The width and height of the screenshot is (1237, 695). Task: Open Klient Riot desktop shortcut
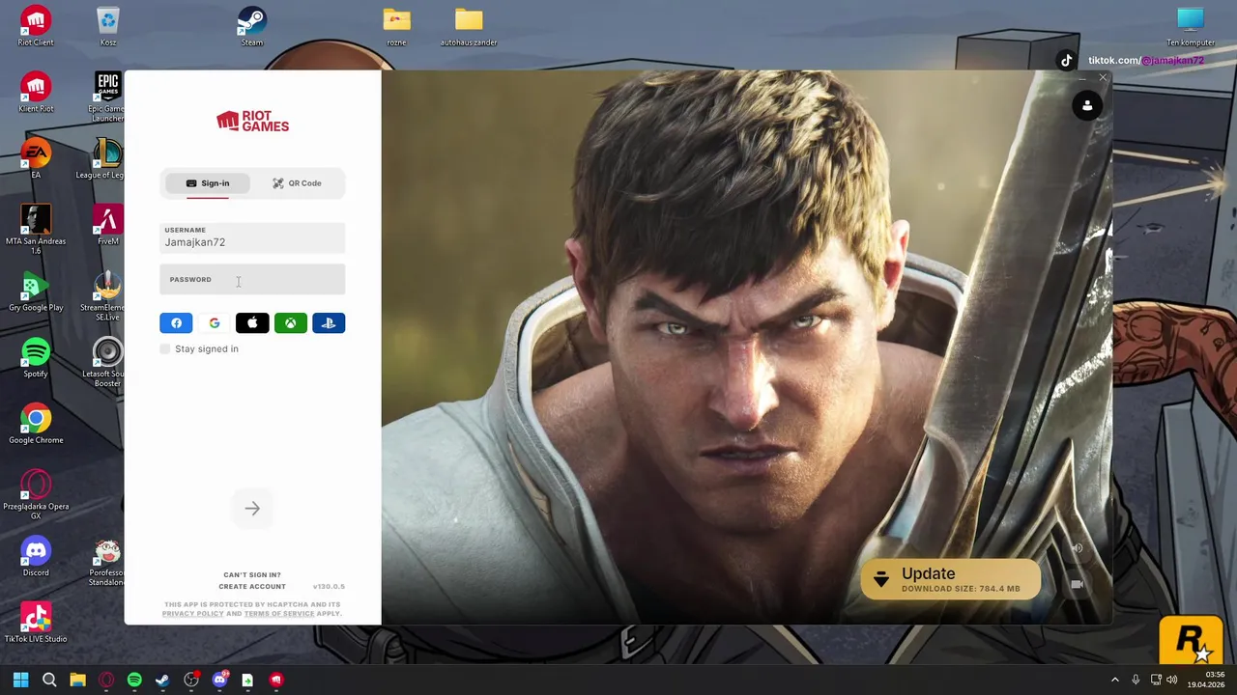(x=36, y=93)
